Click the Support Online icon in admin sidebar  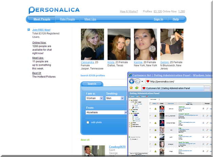130,137
